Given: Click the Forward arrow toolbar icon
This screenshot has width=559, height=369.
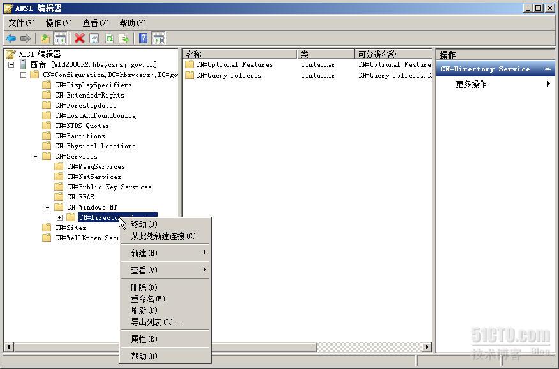Looking at the screenshot, I should 26,38.
